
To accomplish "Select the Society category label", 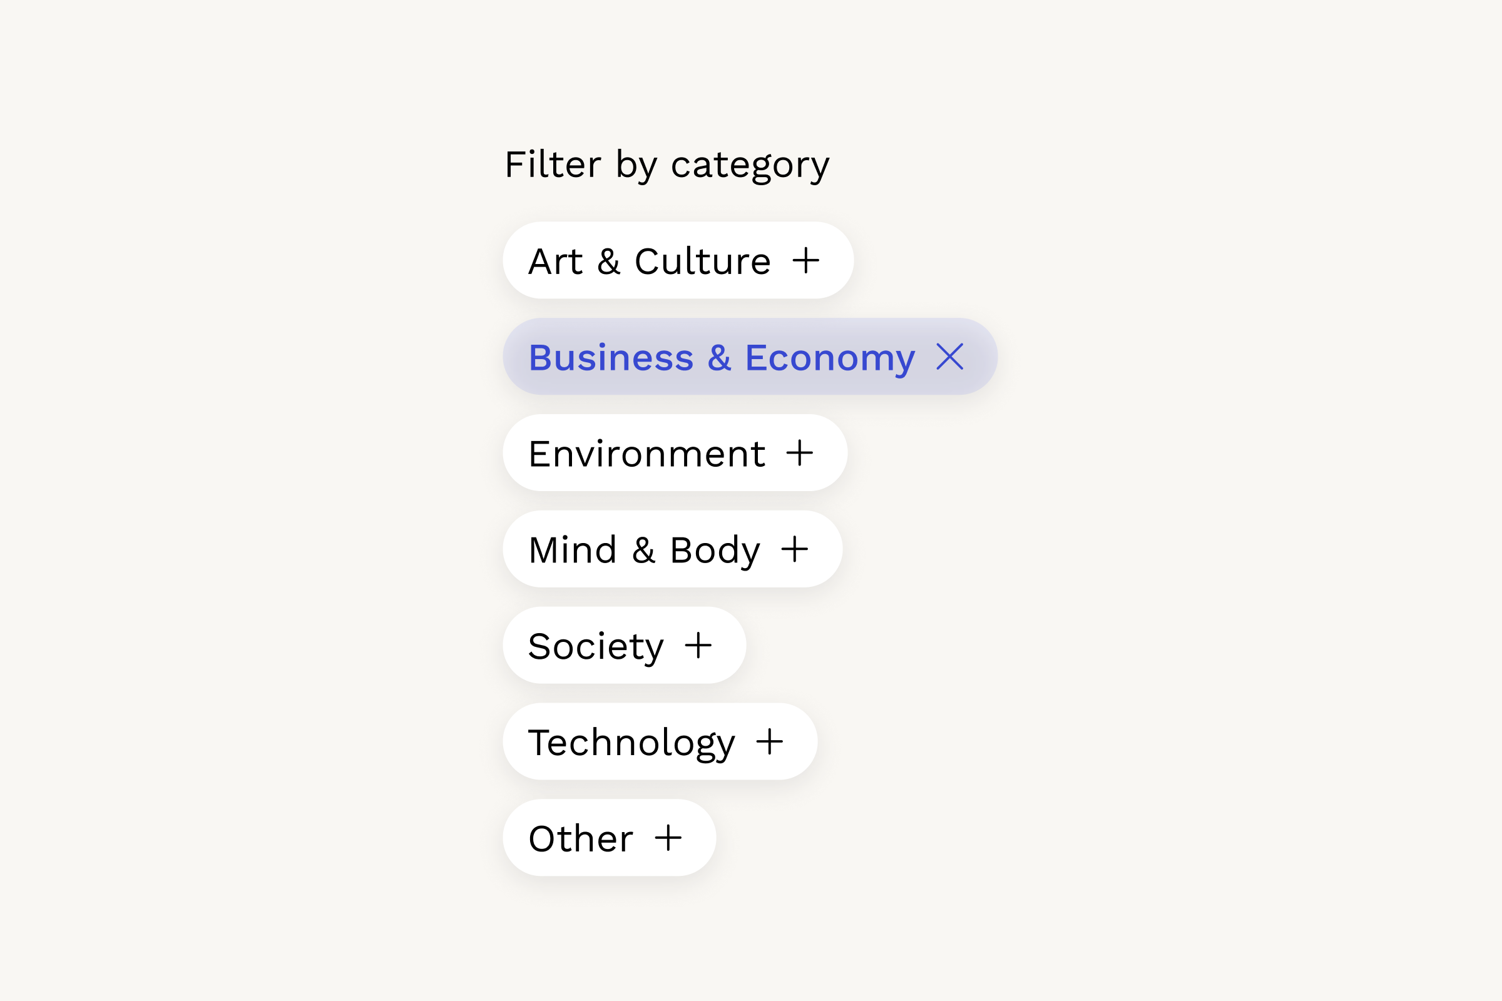I will point(596,647).
